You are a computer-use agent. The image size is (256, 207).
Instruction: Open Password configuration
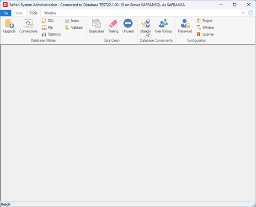click(x=185, y=26)
